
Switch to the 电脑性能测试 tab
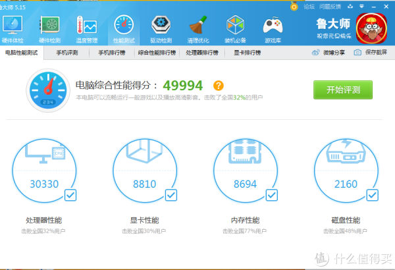point(22,53)
